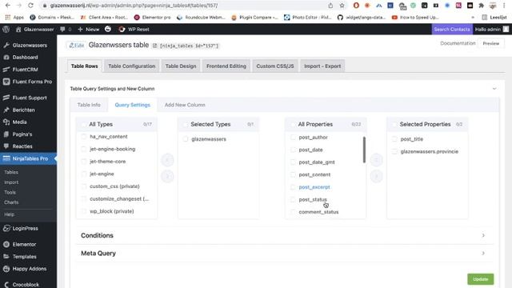Check the ha_nav_content type
512x288 pixels.
click(83, 137)
